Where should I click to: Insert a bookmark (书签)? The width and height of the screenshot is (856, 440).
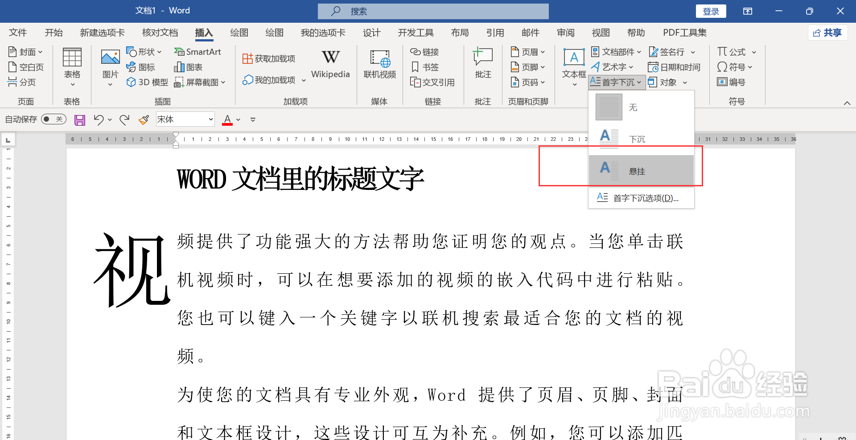tap(424, 67)
